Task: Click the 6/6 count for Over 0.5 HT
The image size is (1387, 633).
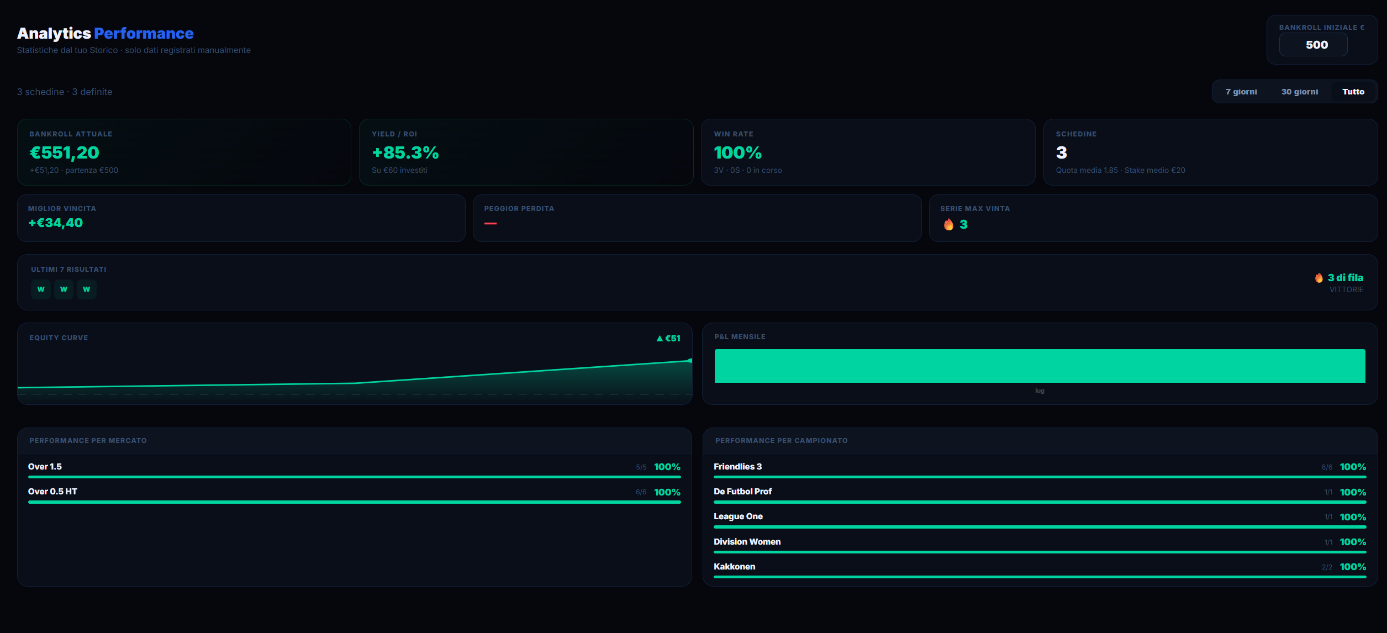Action: coord(641,492)
